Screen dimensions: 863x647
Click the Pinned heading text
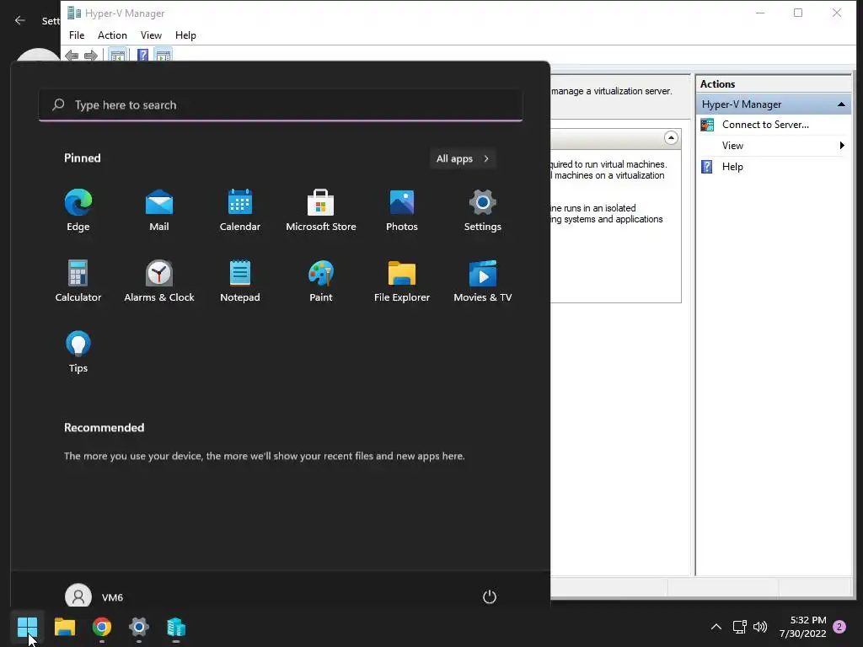82,158
